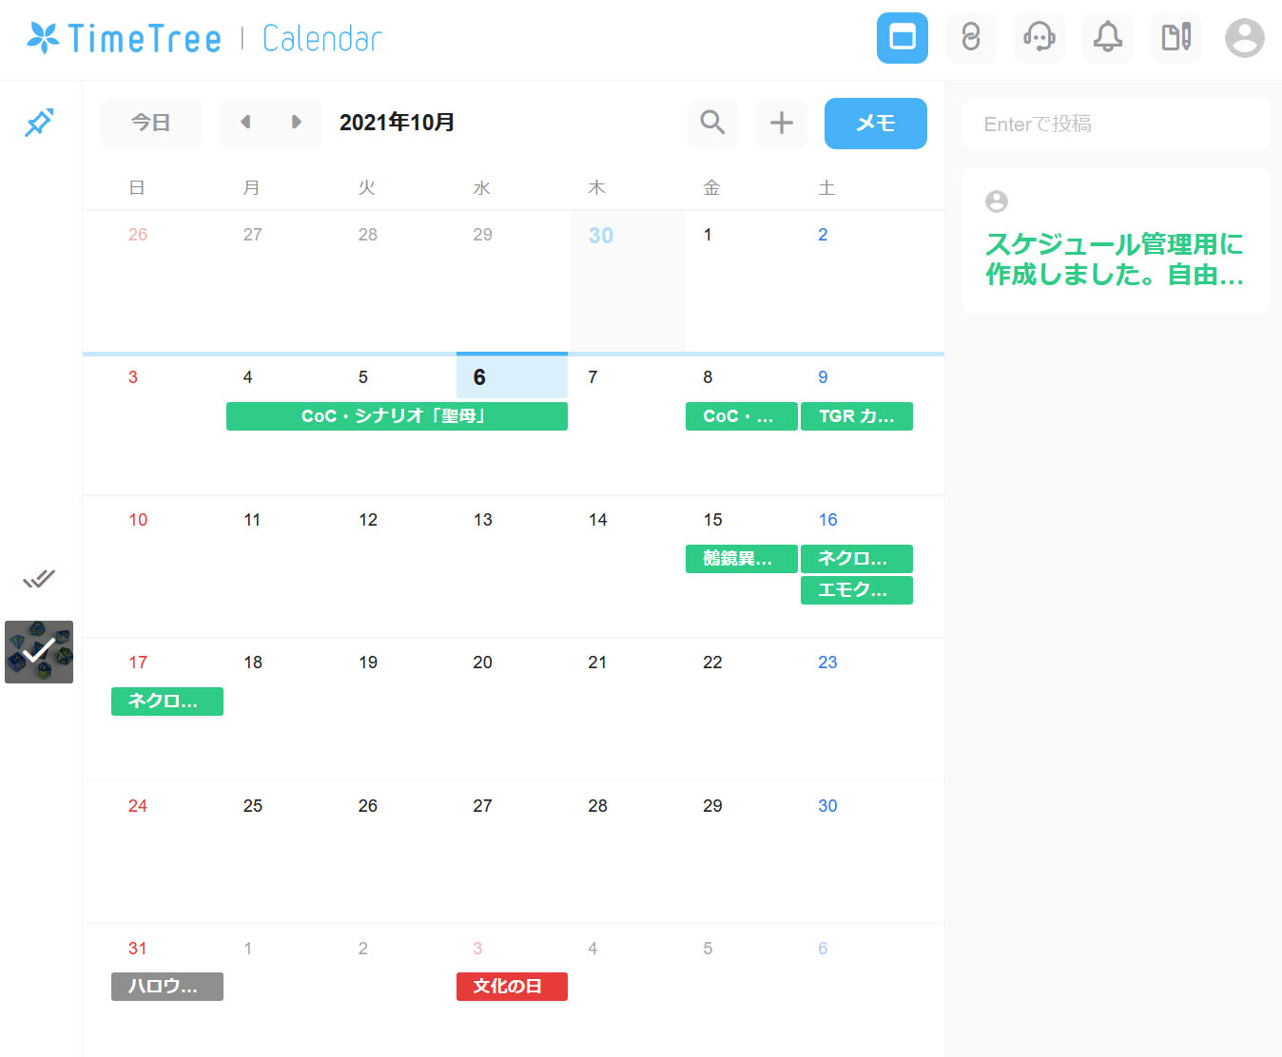Select October 22 date cell

(743, 709)
